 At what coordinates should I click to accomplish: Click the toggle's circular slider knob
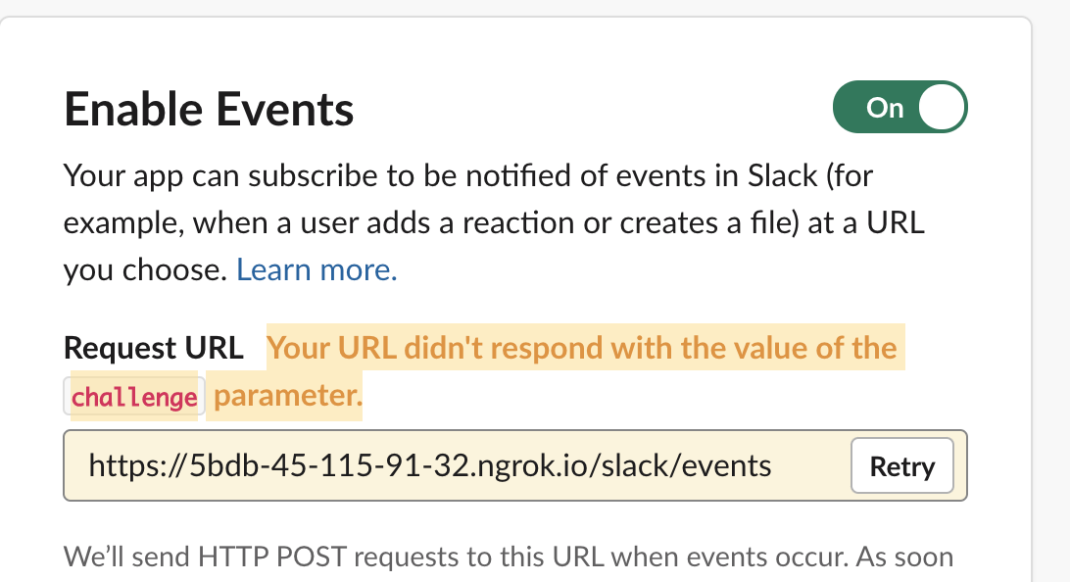click(x=940, y=107)
